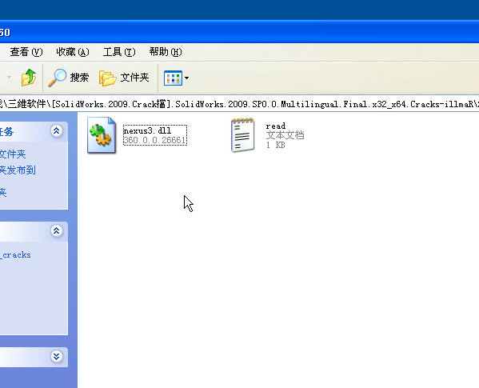Click the Folders (文件夹) toolbar icon

point(107,78)
